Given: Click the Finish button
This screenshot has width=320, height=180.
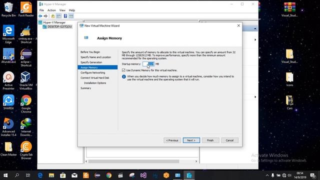Looking at the screenshot, I should coord(210,140).
